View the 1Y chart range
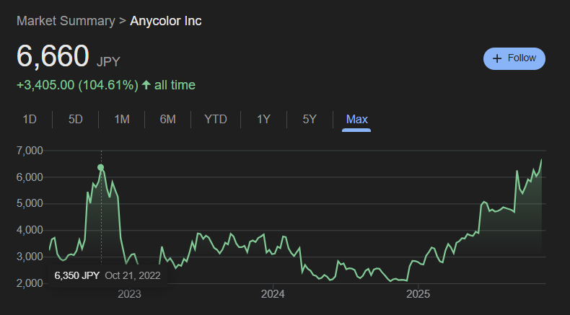Viewport: 570px width, 315px height. (263, 119)
